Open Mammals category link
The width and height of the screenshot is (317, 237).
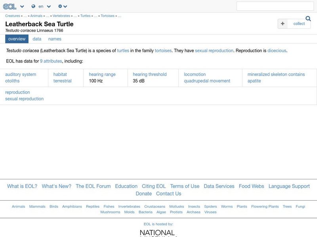[37, 207]
